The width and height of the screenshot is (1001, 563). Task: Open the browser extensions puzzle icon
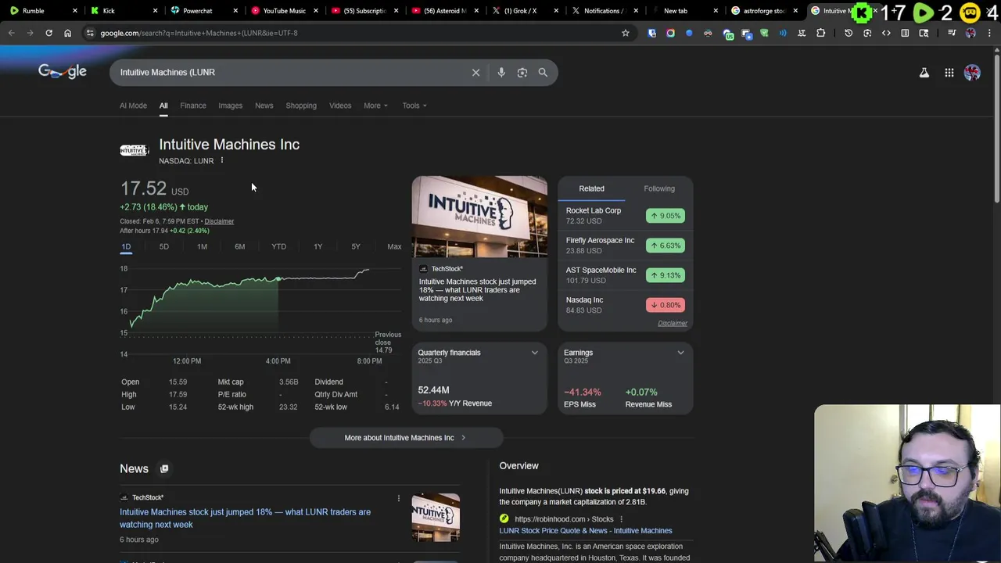(820, 33)
